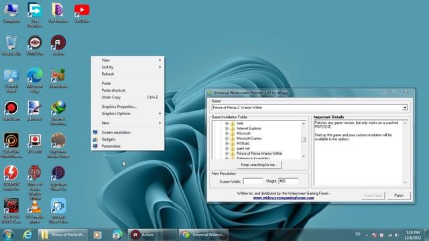Viewport: 429px width, 241px height.
Task: Switch to Prince of Persia taskbar folder window
Action: tap(63, 235)
